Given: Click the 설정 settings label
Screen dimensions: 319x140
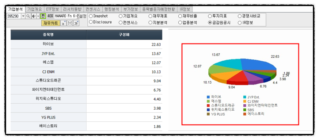Looking at the screenshot, I should [x=83, y=16].
